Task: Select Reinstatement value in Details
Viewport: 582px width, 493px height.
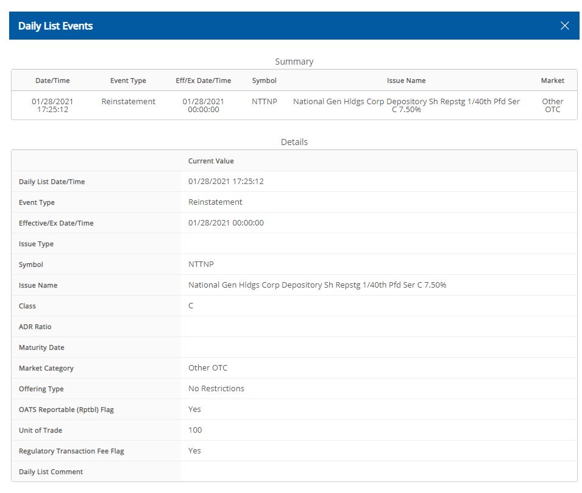Action: coord(215,202)
